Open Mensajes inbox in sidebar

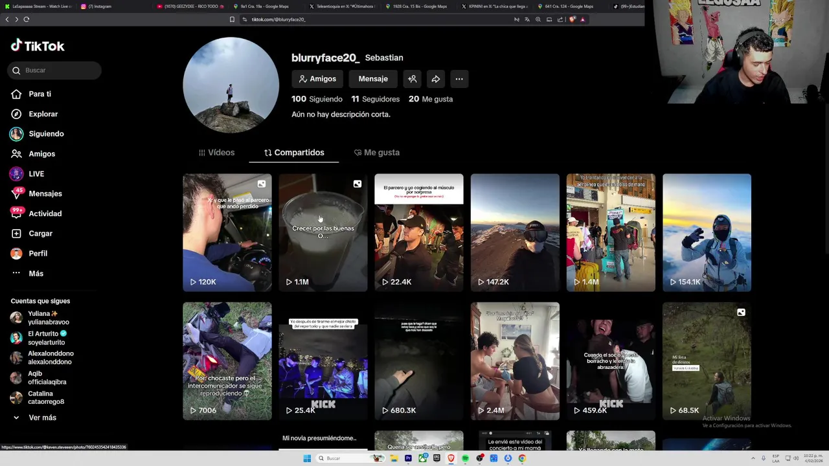(36, 194)
